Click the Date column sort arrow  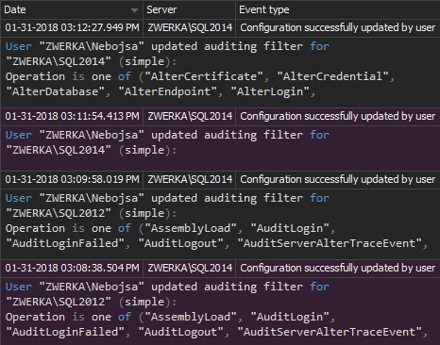coord(134,10)
